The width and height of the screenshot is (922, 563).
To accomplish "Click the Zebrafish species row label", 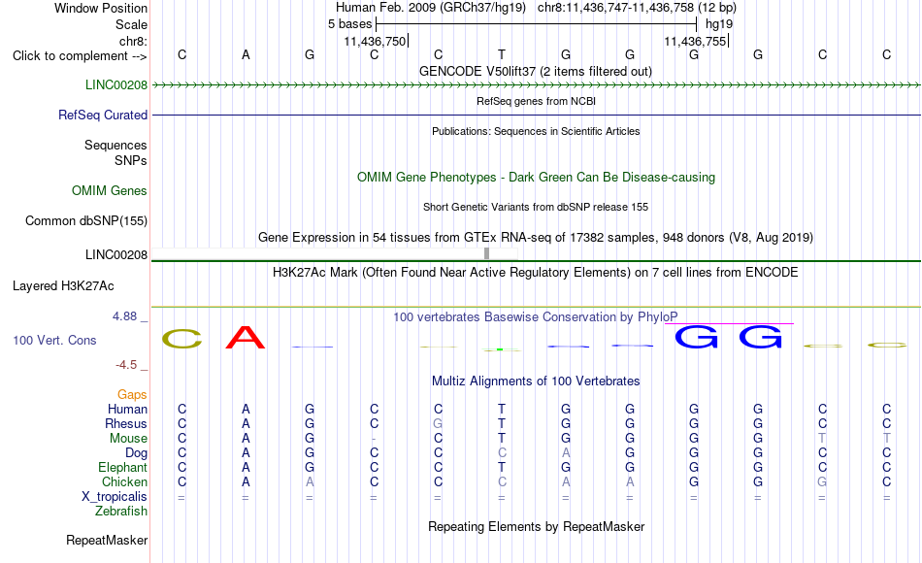I will [x=121, y=511].
